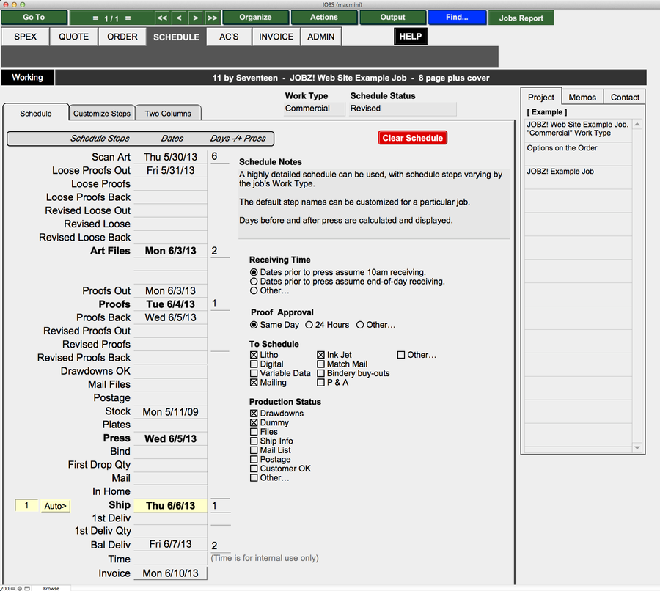Jump to first record with << button
Viewport: 660px width, 591px height.
(162, 18)
